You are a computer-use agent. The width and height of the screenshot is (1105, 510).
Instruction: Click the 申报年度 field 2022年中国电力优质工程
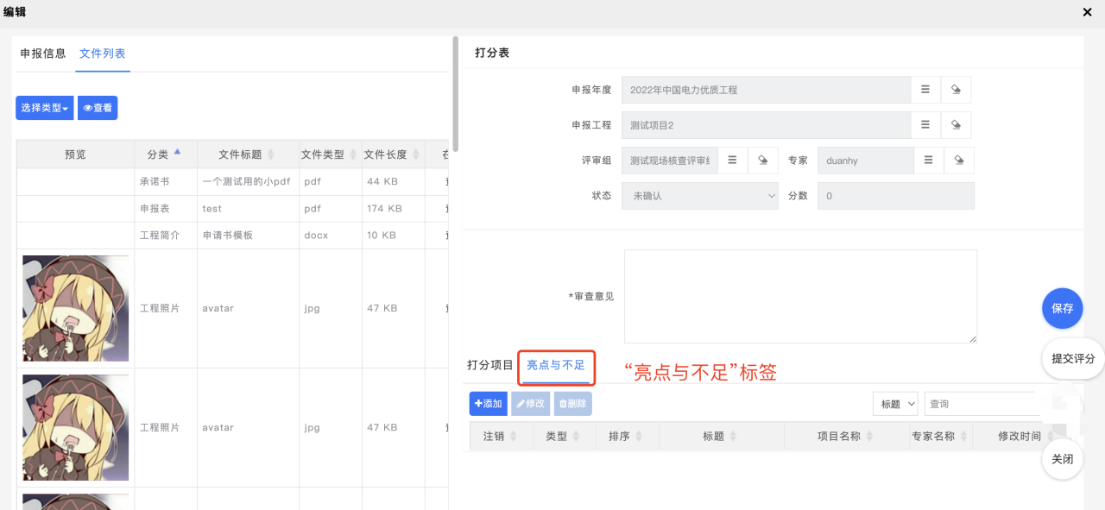click(x=767, y=90)
